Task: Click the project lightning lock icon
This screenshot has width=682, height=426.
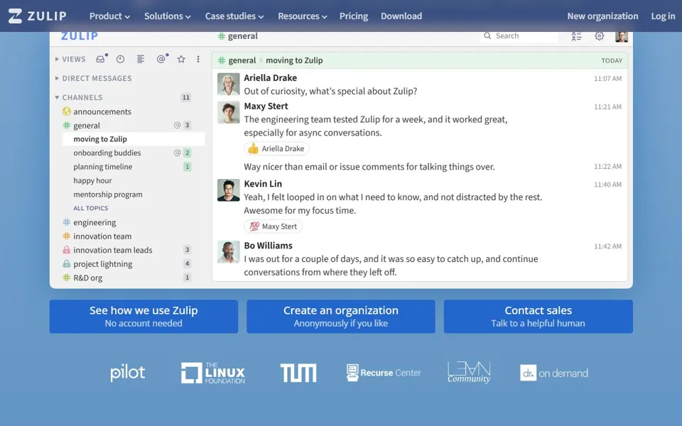Action: click(x=67, y=264)
